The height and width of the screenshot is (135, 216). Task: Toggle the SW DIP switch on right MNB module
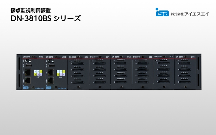51,61
